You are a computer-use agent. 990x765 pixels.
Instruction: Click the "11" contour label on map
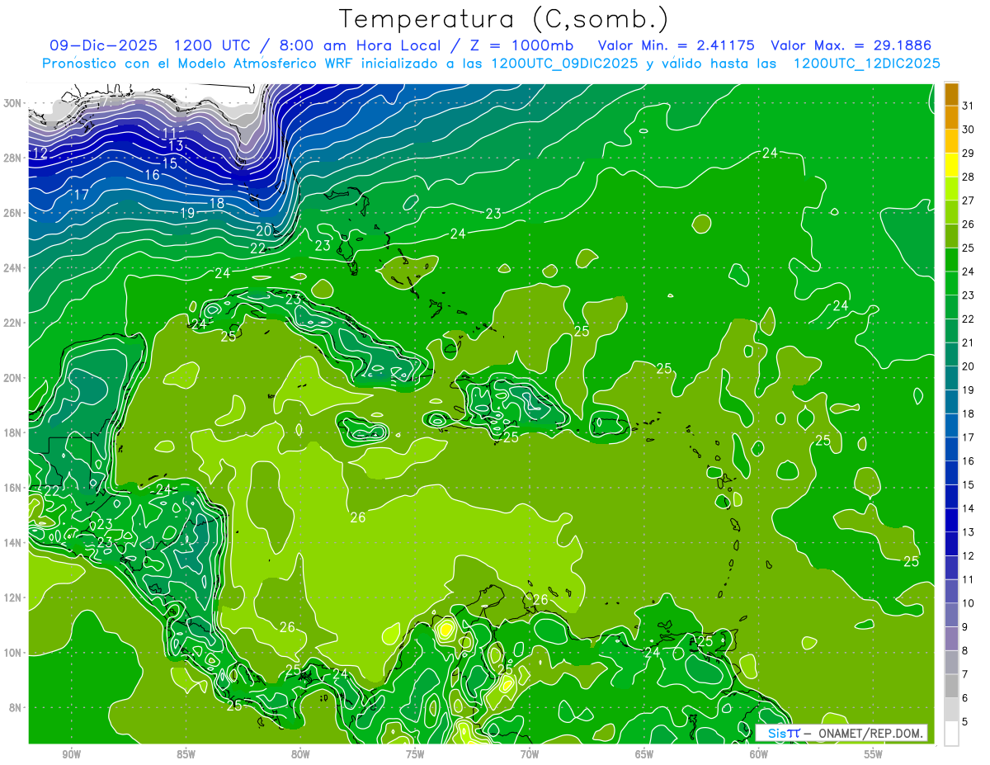point(170,133)
